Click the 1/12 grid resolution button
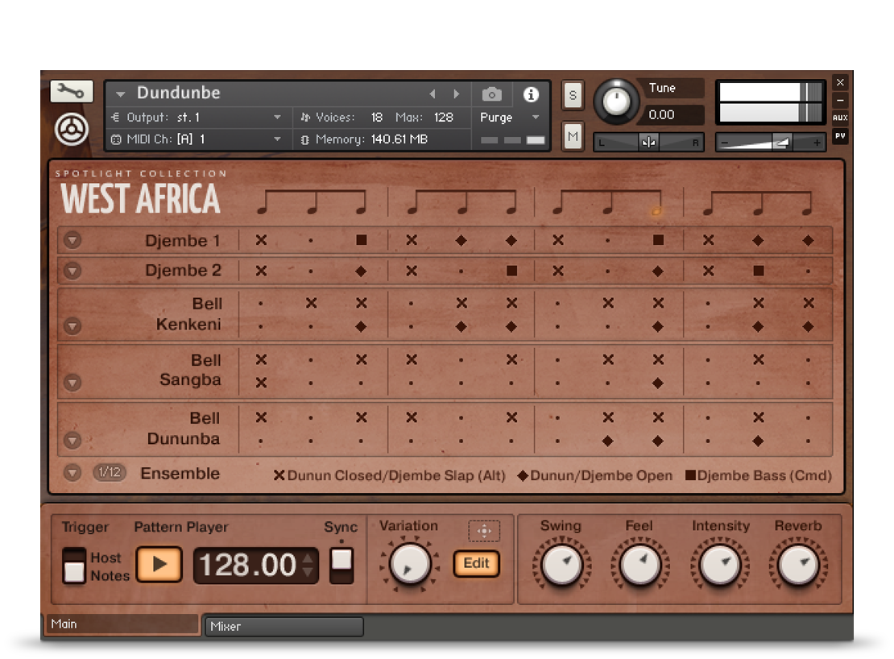894x659 pixels. (110, 472)
